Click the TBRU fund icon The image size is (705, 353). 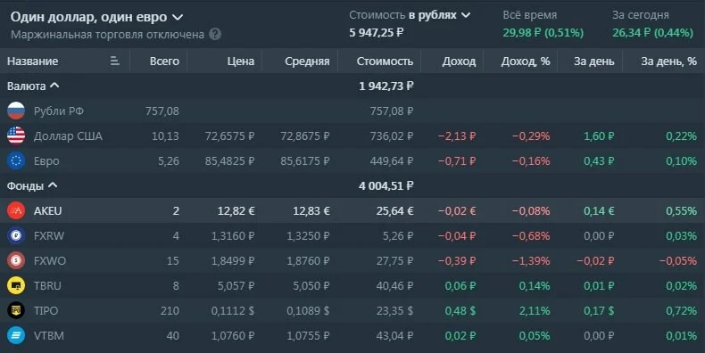(16, 285)
